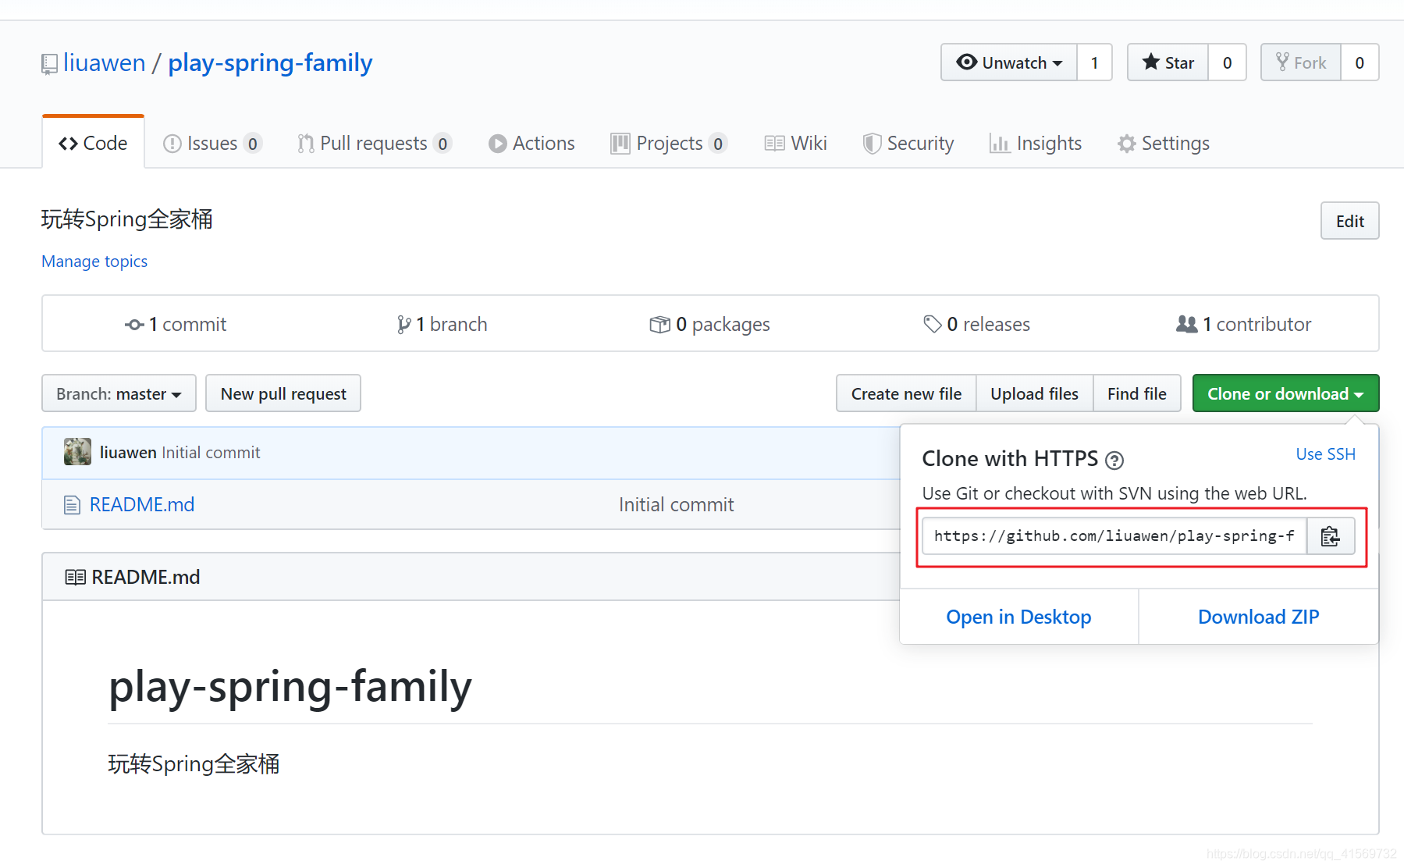Image resolution: width=1404 pixels, height=868 pixels.
Task: View the 0 packages page
Action: coord(709,324)
